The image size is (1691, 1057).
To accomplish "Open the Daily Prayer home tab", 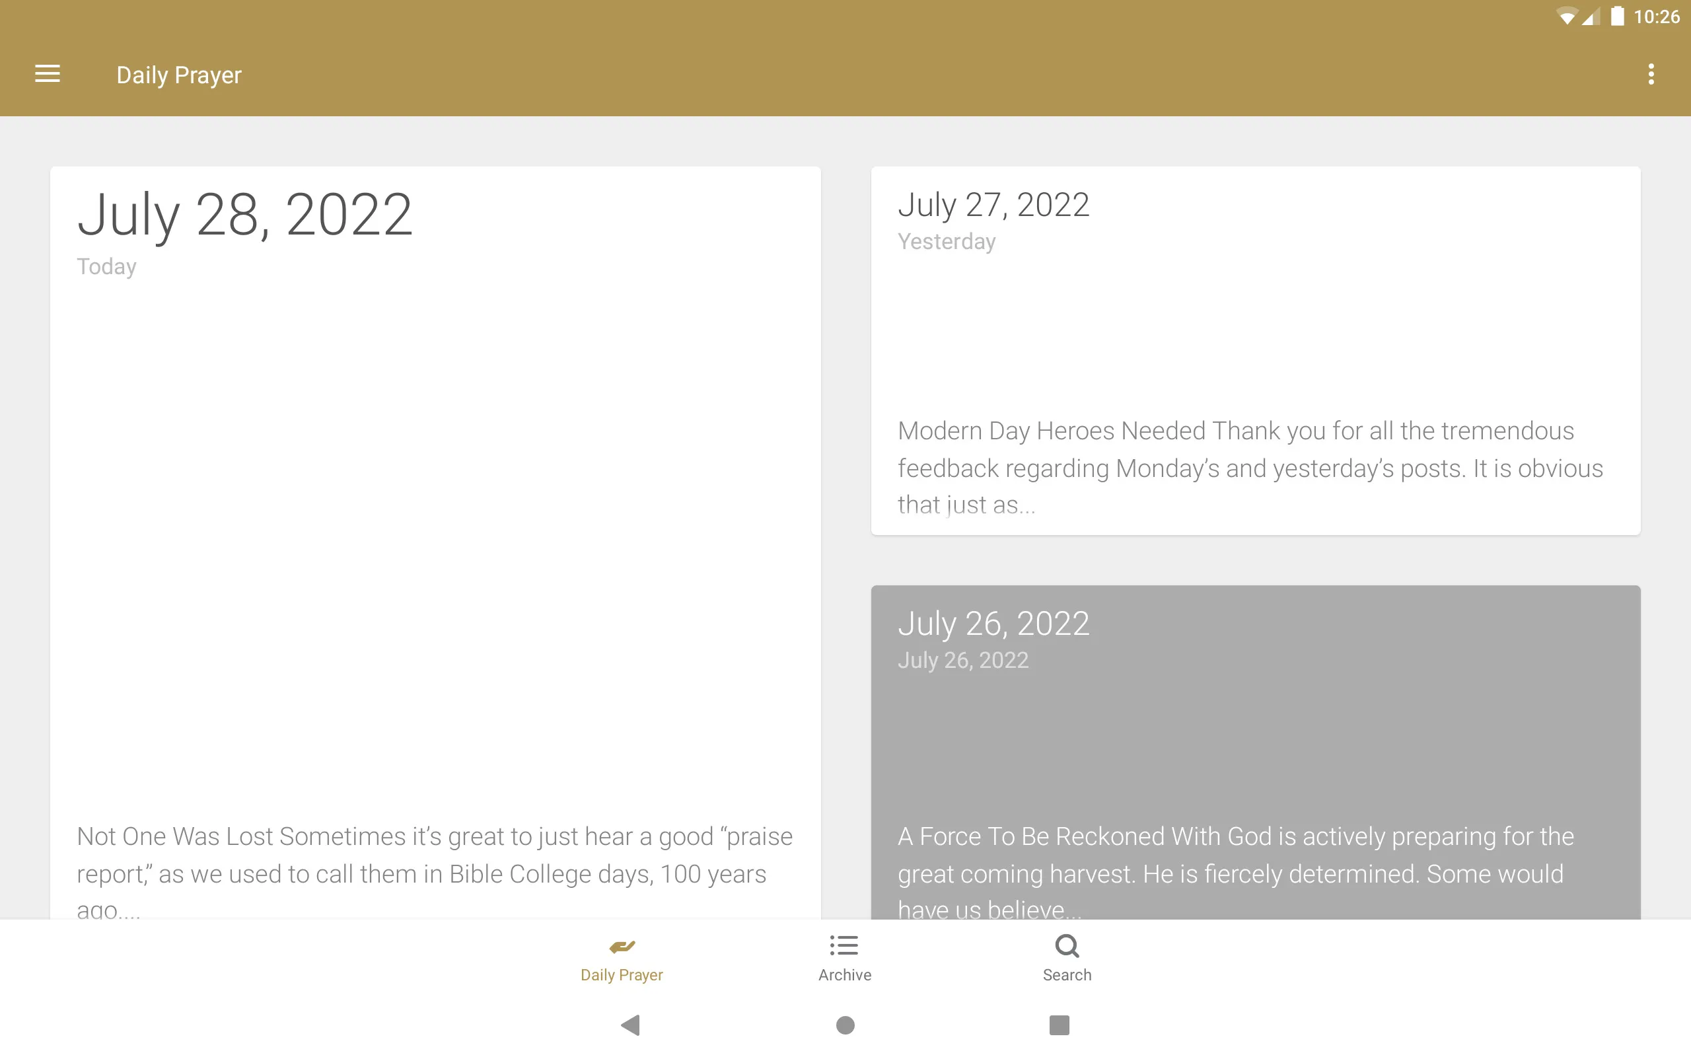I will (x=621, y=957).
